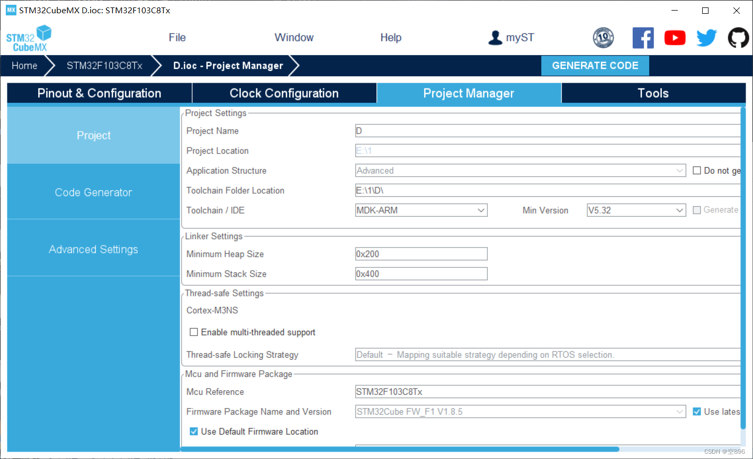Click the Minimum Stack Size field
This screenshot has width=753, height=459.
click(x=421, y=274)
